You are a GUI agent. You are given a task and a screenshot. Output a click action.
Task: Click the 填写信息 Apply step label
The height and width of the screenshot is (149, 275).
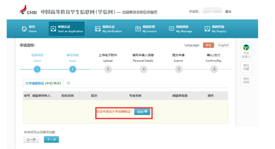(x=72, y=58)
